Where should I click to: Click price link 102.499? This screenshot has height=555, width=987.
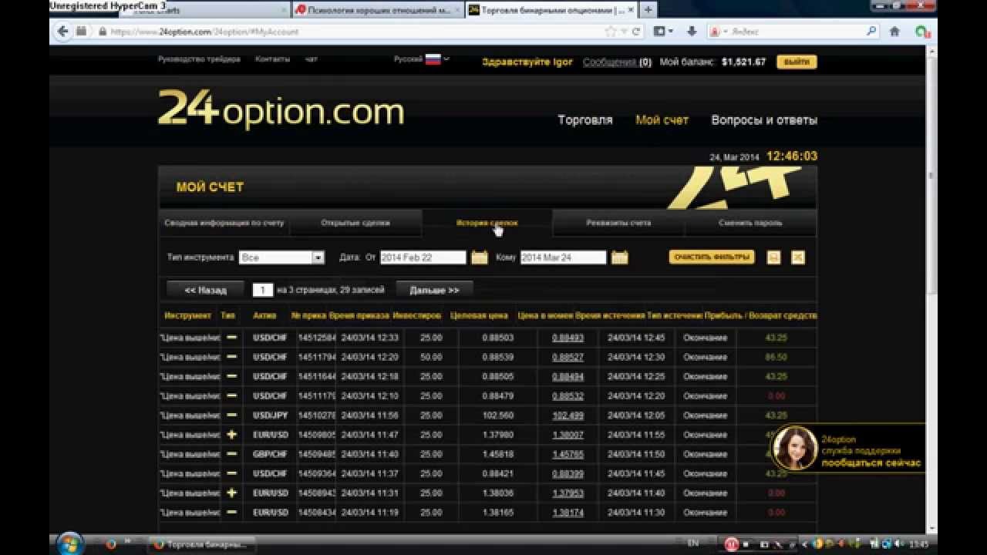coord(568,415)
